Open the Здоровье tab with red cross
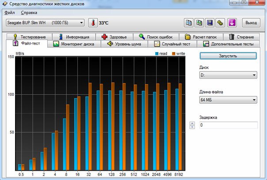Screen dimensions: 267x180 [x=117, y=37]
